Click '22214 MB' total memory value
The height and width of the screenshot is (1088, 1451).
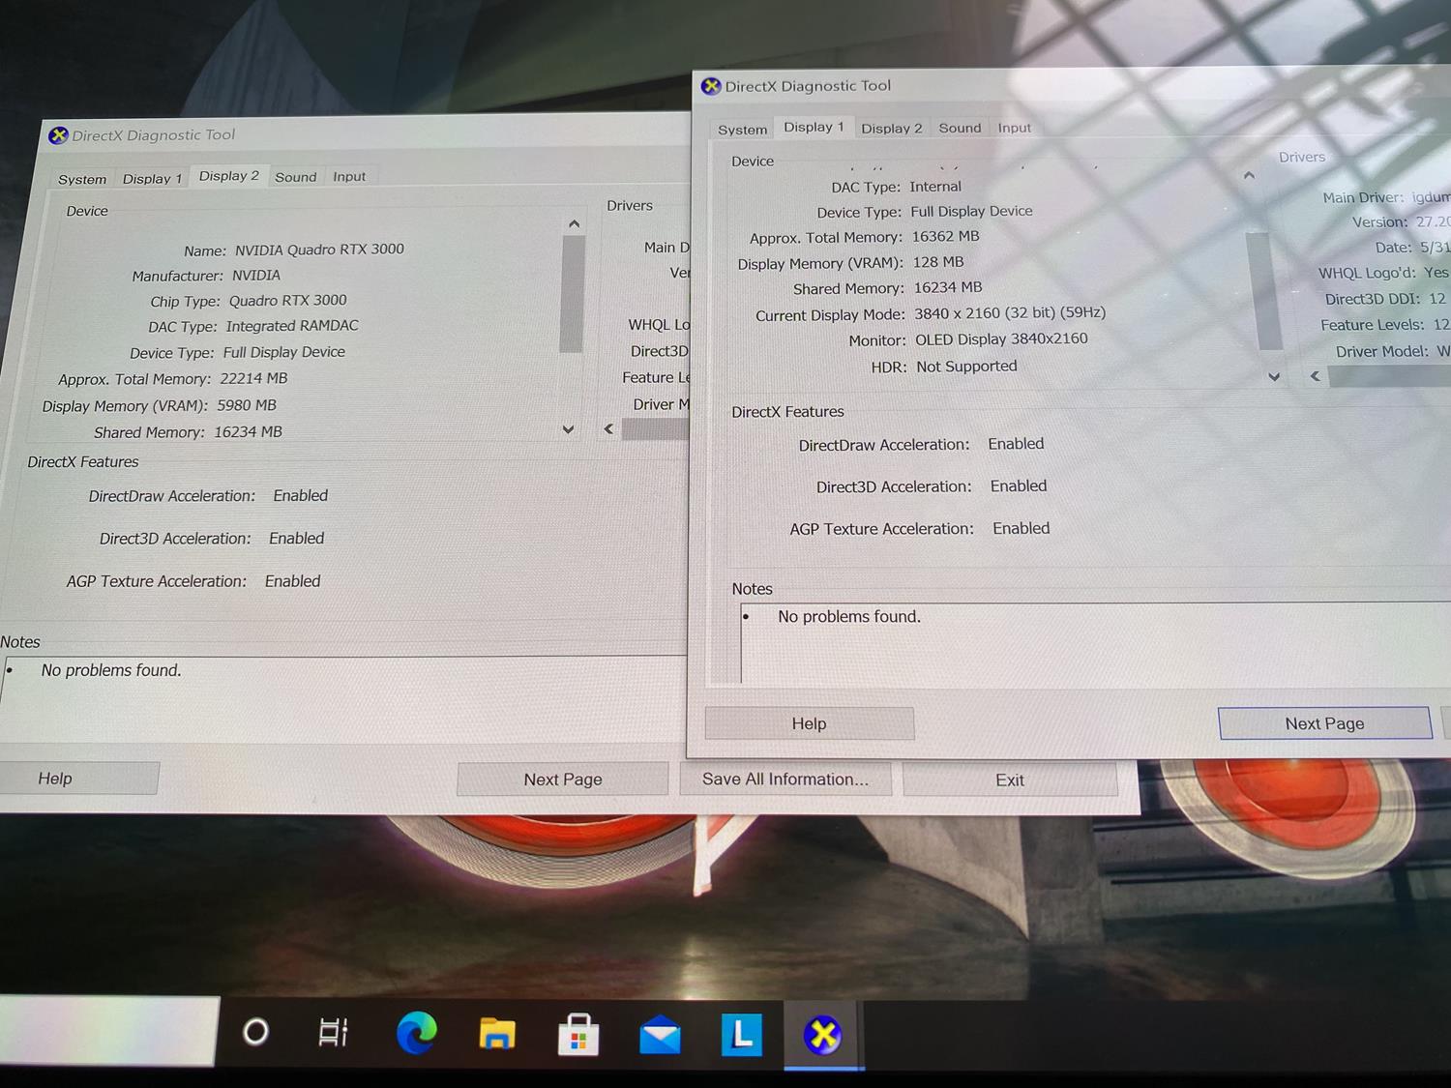coord(253,378)
